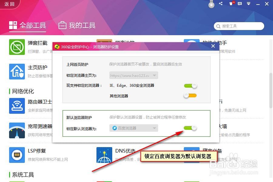Launch the 路由器卫士 router guard icon
The image size is (273, 182).
click(17, 106)
